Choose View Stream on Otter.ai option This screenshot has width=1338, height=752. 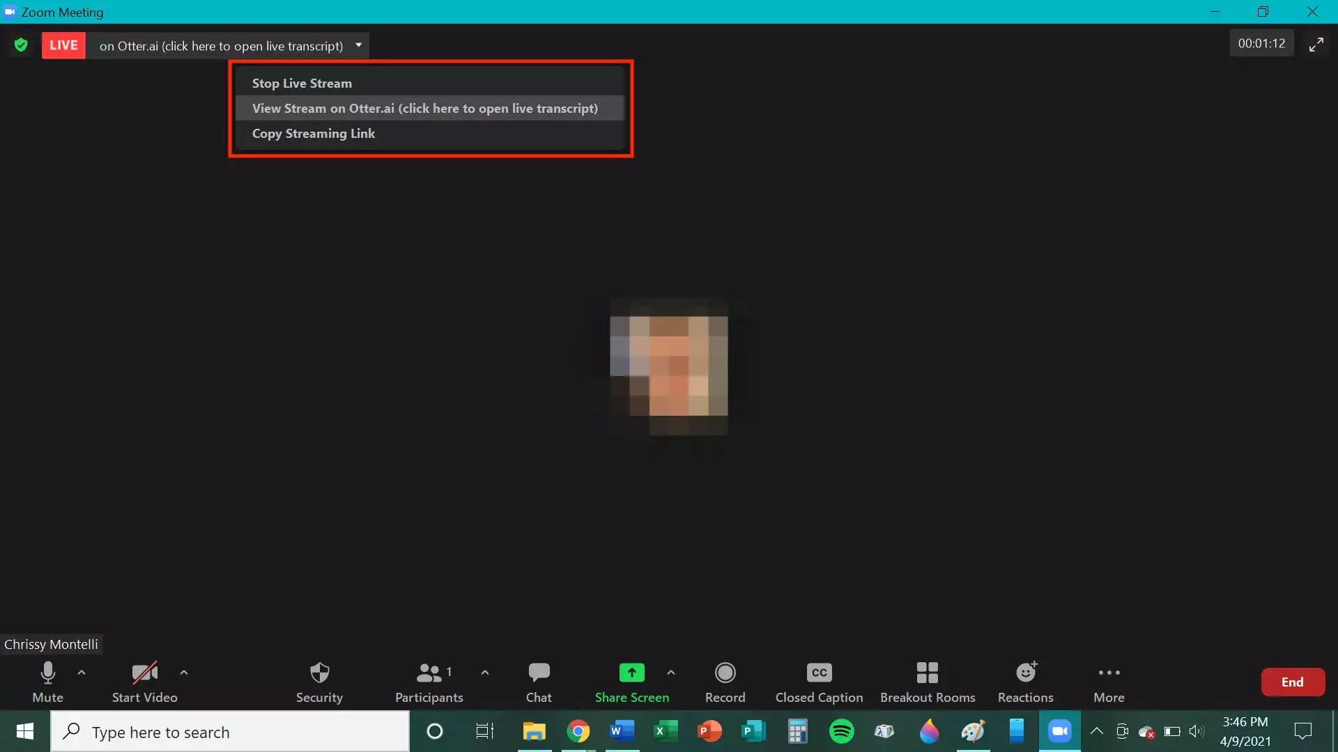click(429, 108)
